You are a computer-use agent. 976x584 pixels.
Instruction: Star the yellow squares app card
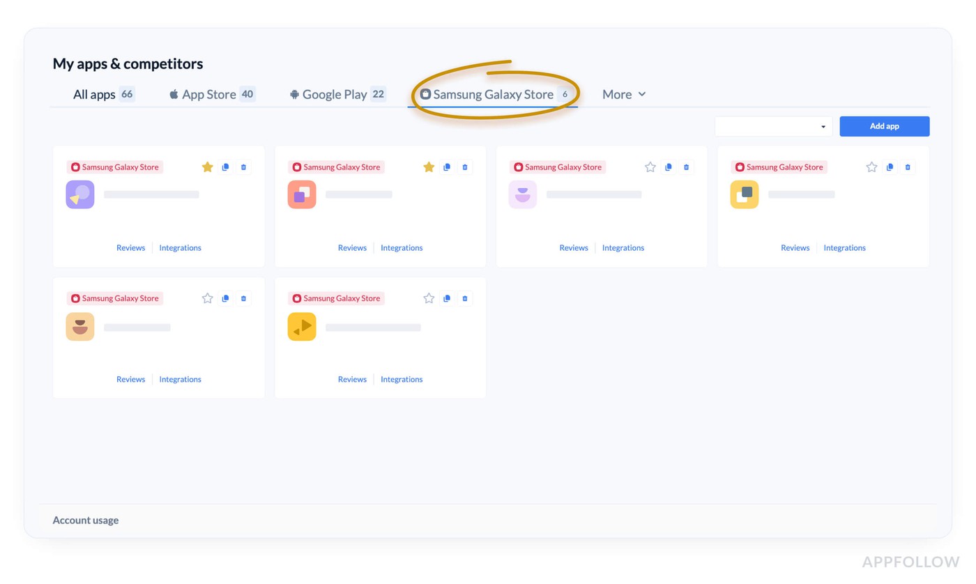pos(871,167)
